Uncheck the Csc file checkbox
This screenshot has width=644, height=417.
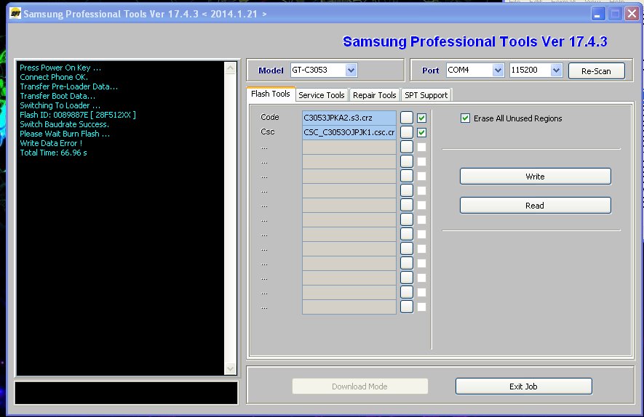(421, 132)
